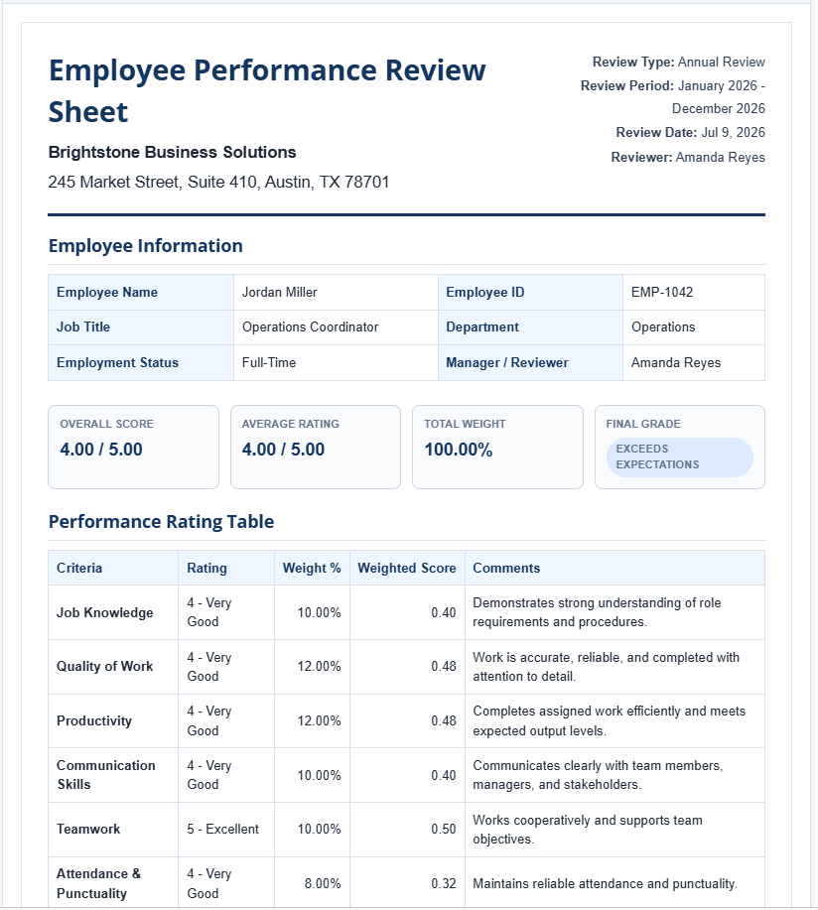Select the EMP-1042 value cell
Viewport: 818px width, 910px height.
pos(694,293)
